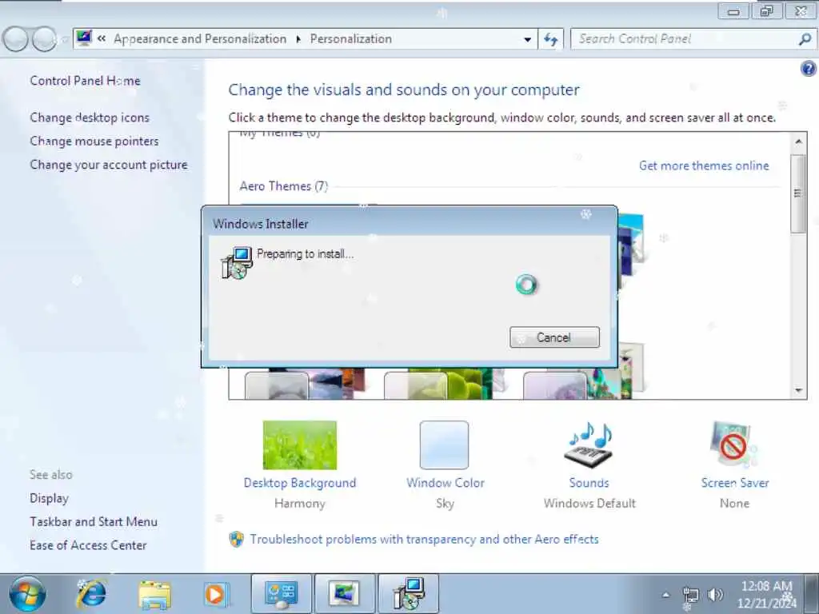819x614 pixels.
Task: Open the Window Color Sky swatch
Action: click(x=444, y=445)
